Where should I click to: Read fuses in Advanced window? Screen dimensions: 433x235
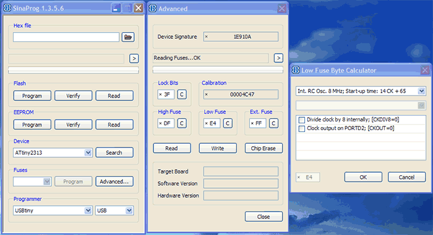coord(172,148)
